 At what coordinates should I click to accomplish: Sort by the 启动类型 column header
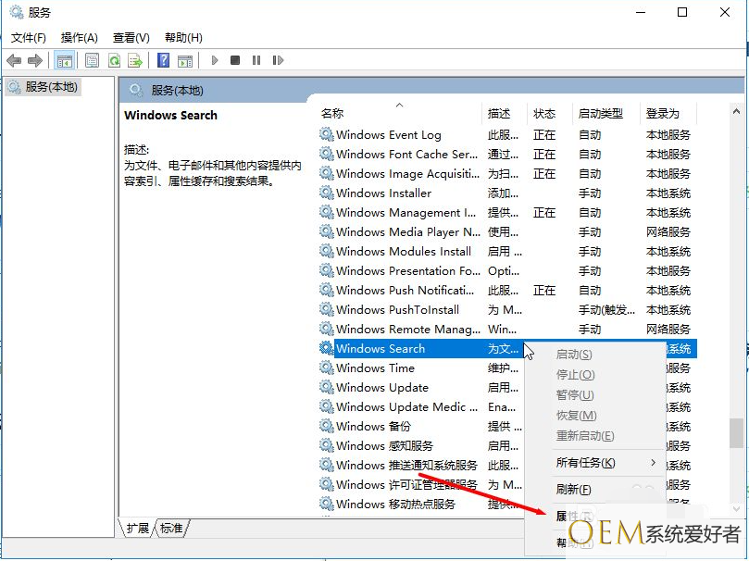[x=602, y=114]
